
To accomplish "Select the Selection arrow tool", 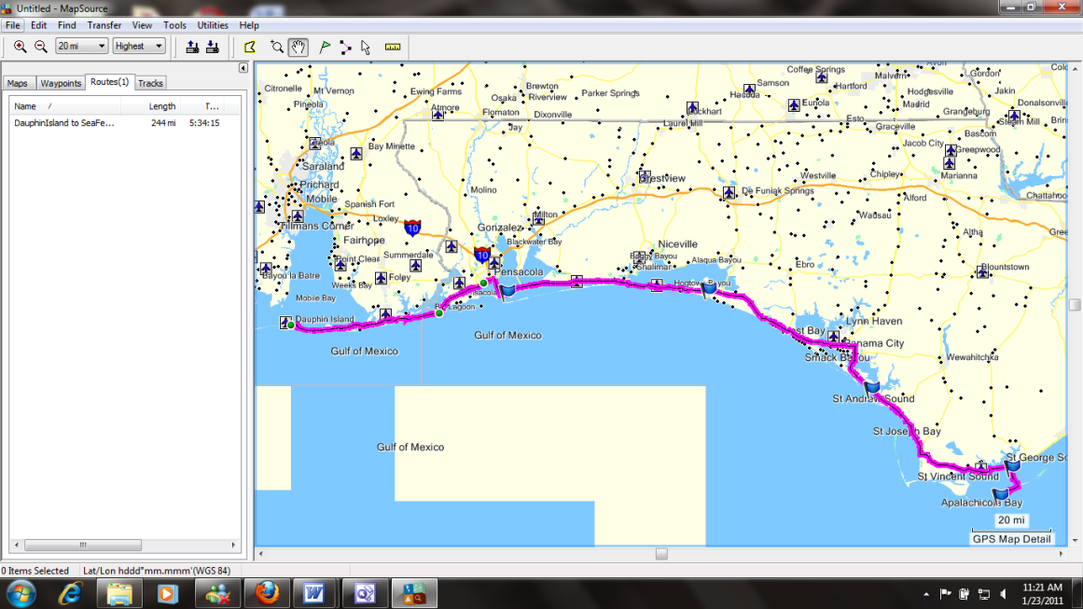I will click(366, 47).
